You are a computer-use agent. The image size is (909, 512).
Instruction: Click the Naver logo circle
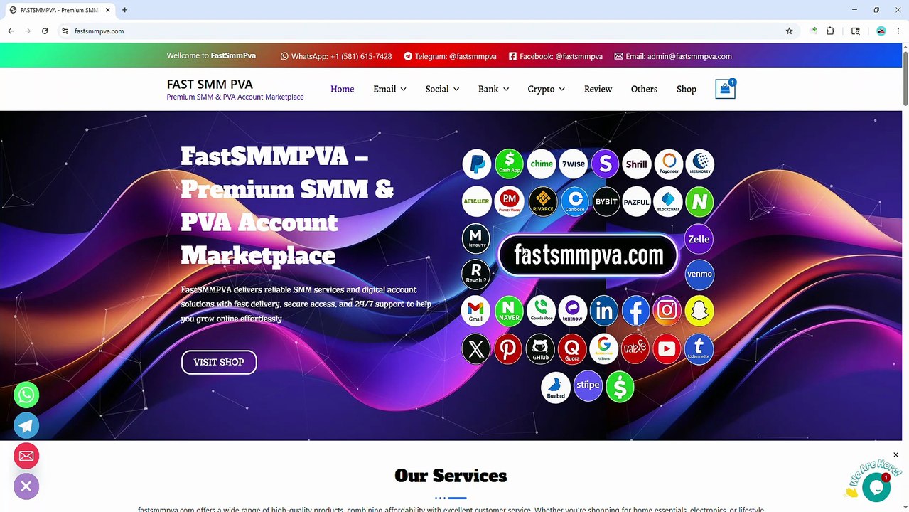(x=509, y=311)
